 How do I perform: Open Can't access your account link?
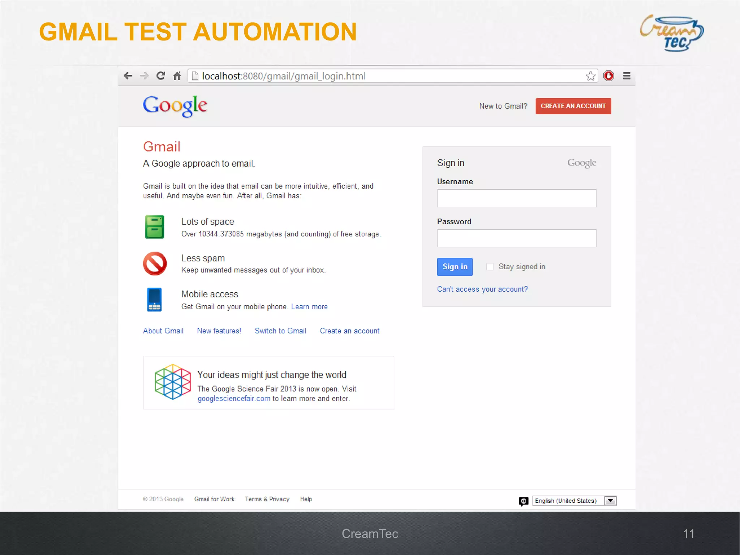coord(482,289)
